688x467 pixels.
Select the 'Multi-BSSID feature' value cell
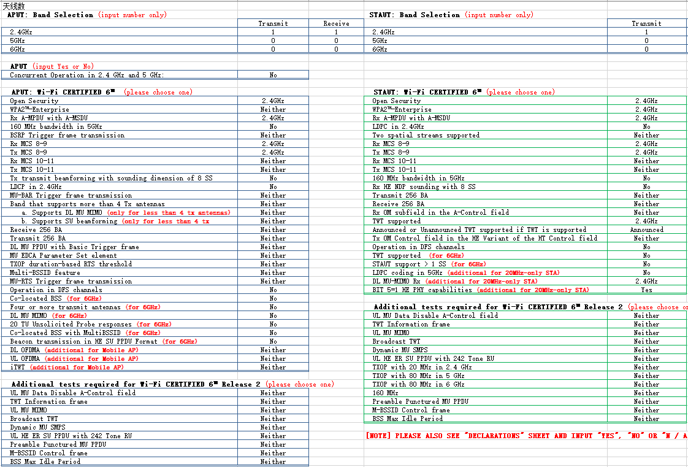coord(273,272)
